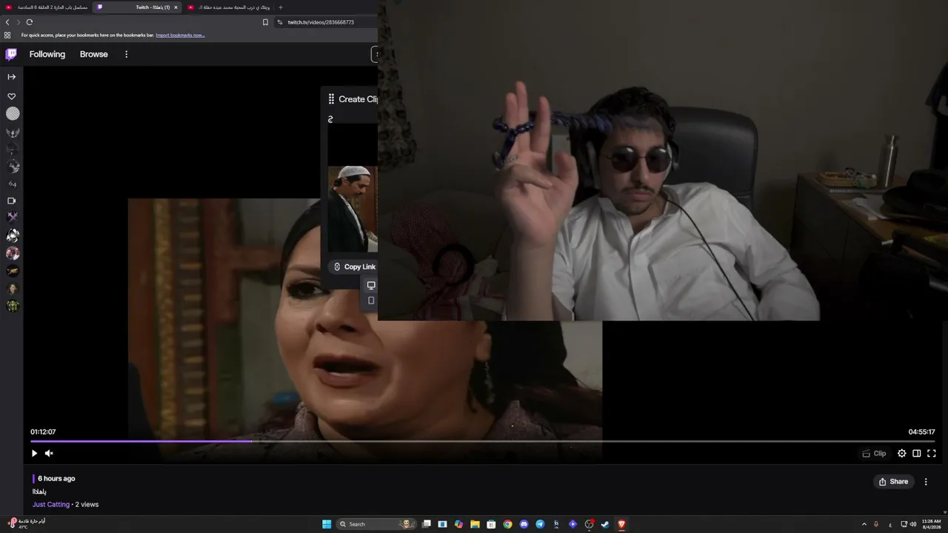Switch to the Twitch tab
The height and width of the screenshot is (533, 948).
coord(138,7)
